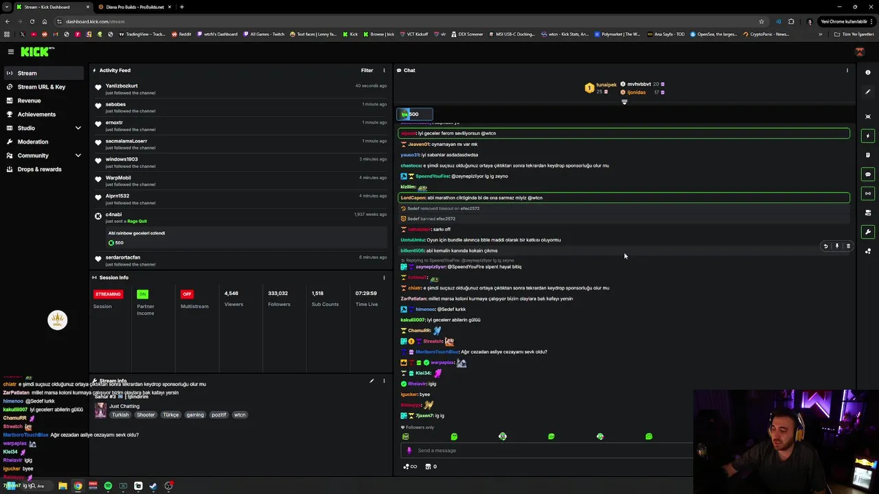Toggle the wrench tools panel in right toolbar
This screenshot has height=494, width=879.
[x=868, y=232]
